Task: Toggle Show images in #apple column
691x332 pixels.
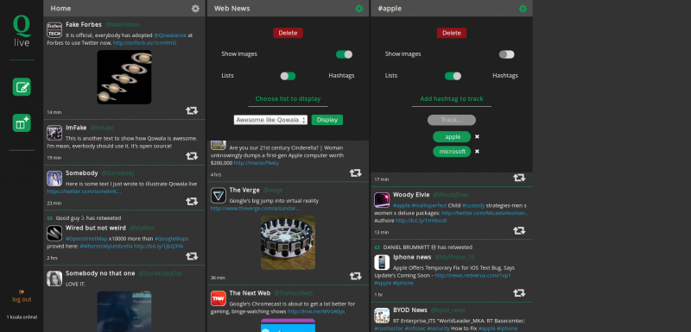Action: 506,54
